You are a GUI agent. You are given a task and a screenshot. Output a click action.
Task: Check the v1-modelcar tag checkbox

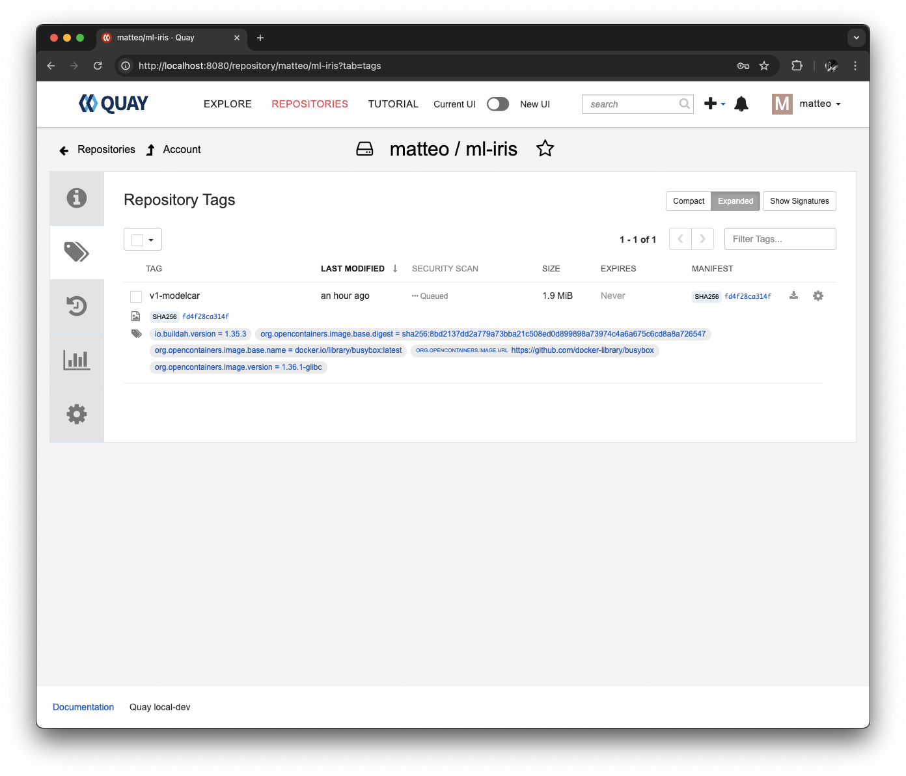click(x=136, y=296)
